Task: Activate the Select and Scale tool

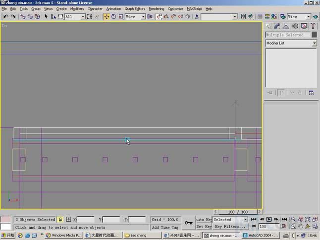Action: click(121, 16)
